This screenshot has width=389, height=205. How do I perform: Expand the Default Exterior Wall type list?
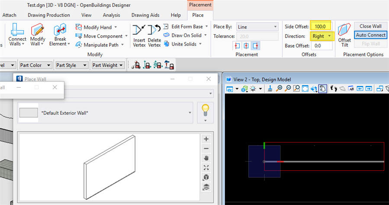[190, 113]
